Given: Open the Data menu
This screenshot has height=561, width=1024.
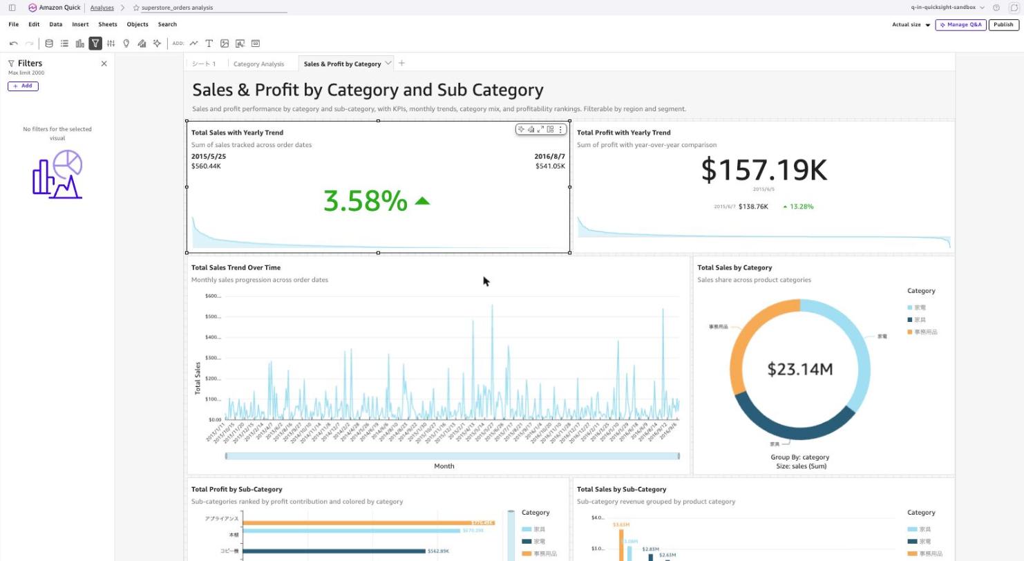Looking at the screenshot, I should tap(56, 24).
